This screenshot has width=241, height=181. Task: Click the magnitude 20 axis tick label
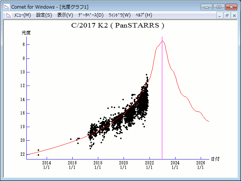(23, 140)
